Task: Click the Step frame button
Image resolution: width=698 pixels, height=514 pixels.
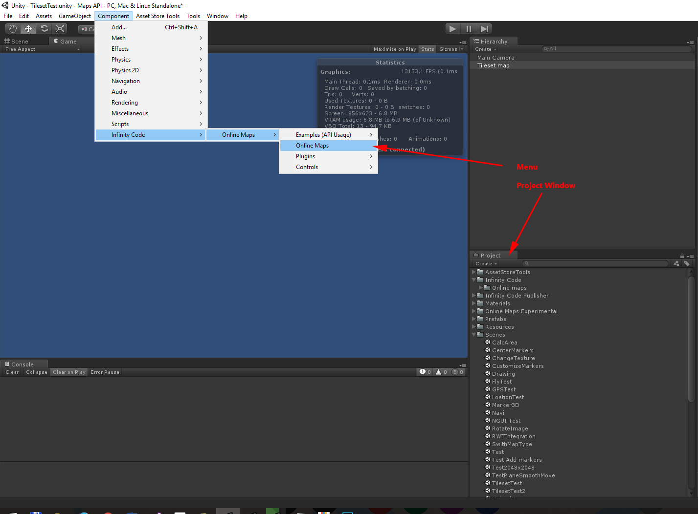Action: [484, 29]
